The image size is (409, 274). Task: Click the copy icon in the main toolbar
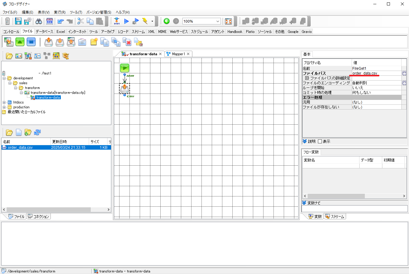(x=90, y=21)
